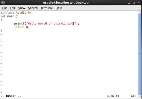Click the scrollbar up arrow
Viewport: 142px width, 99px height.
point(140,12)
